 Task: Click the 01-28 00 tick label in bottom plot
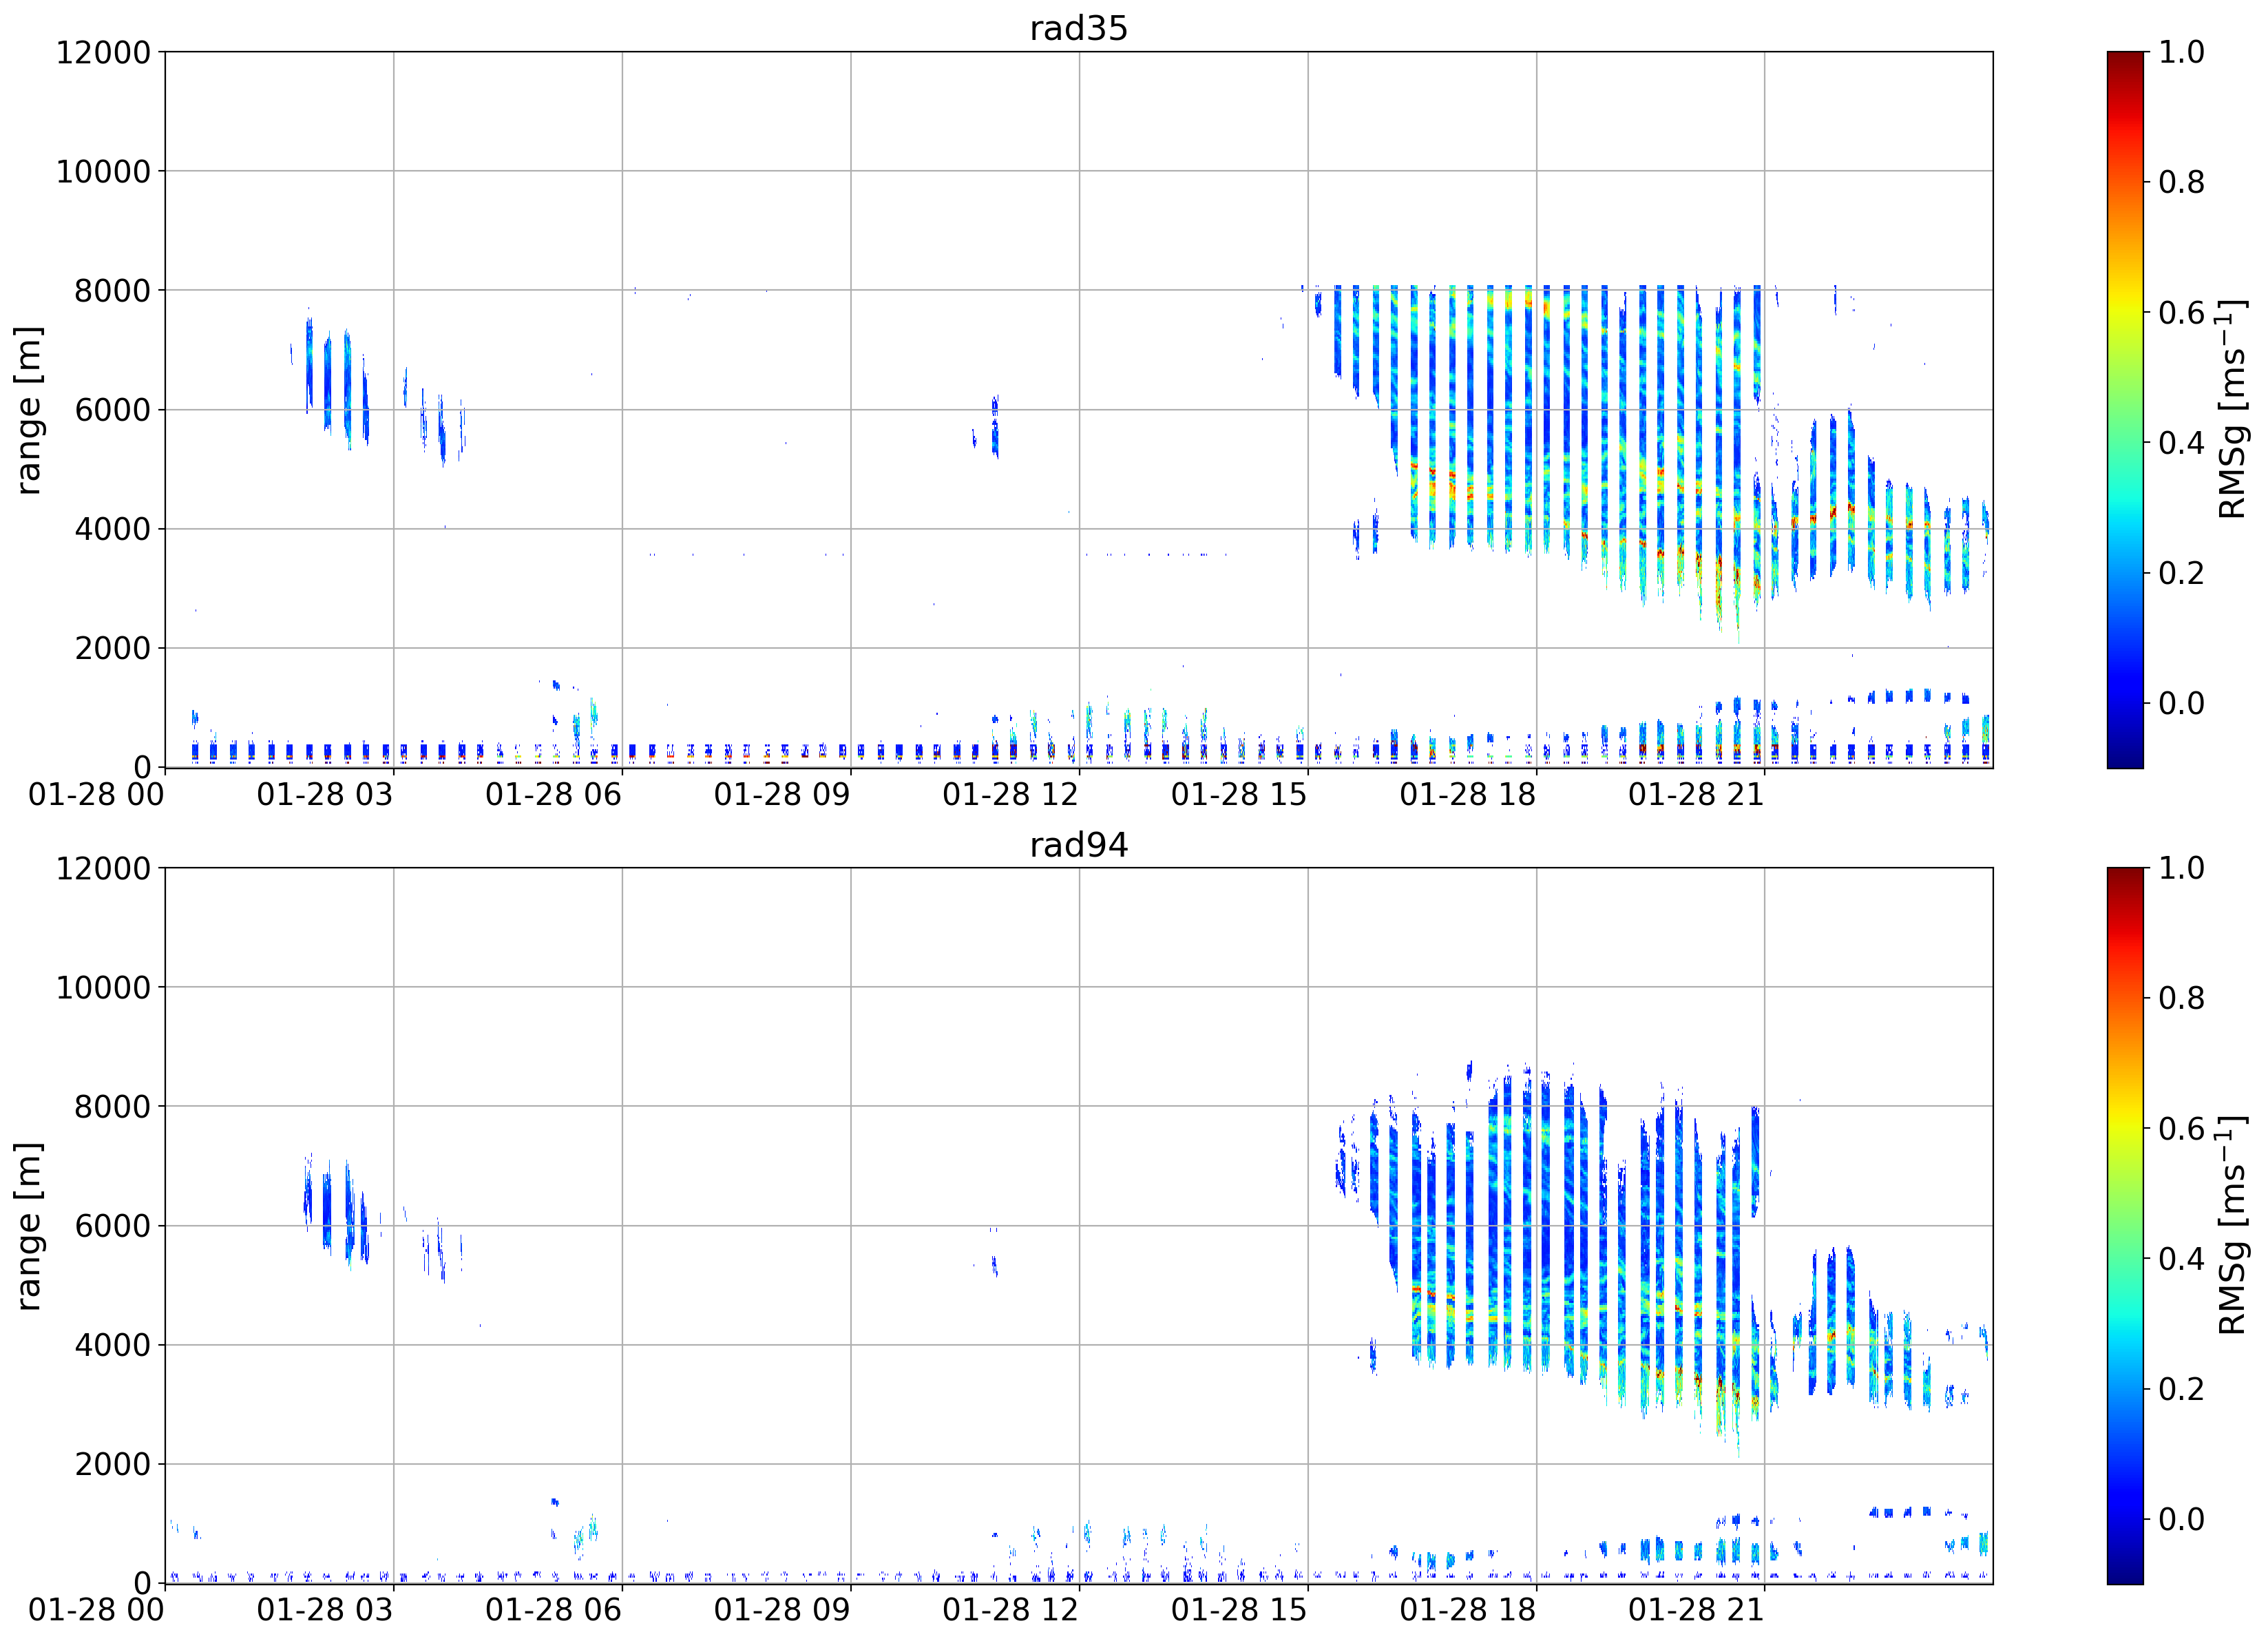pyautogui.click(x=96, y=1611)
